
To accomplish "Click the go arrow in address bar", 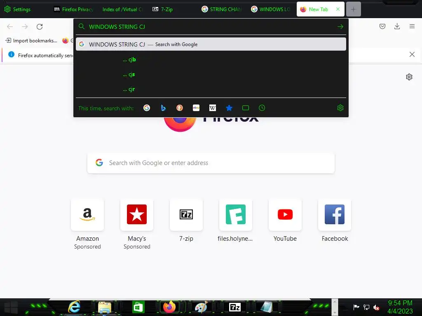I will [x=340, y=27].
